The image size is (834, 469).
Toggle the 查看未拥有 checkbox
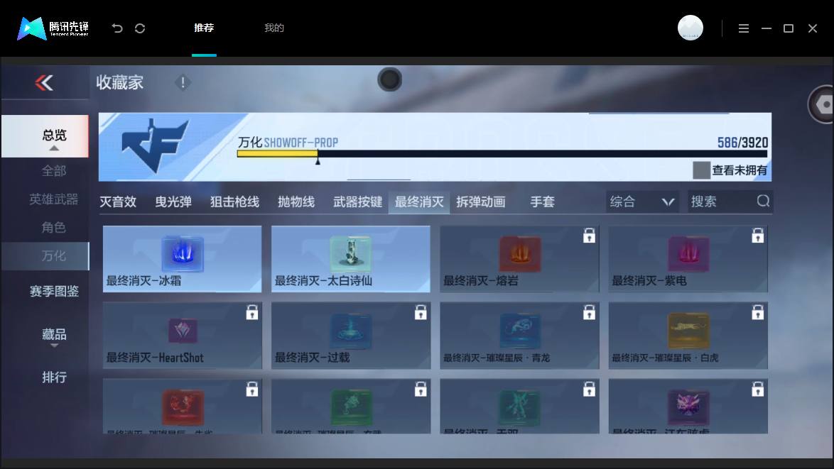click(x=702, y=170)
